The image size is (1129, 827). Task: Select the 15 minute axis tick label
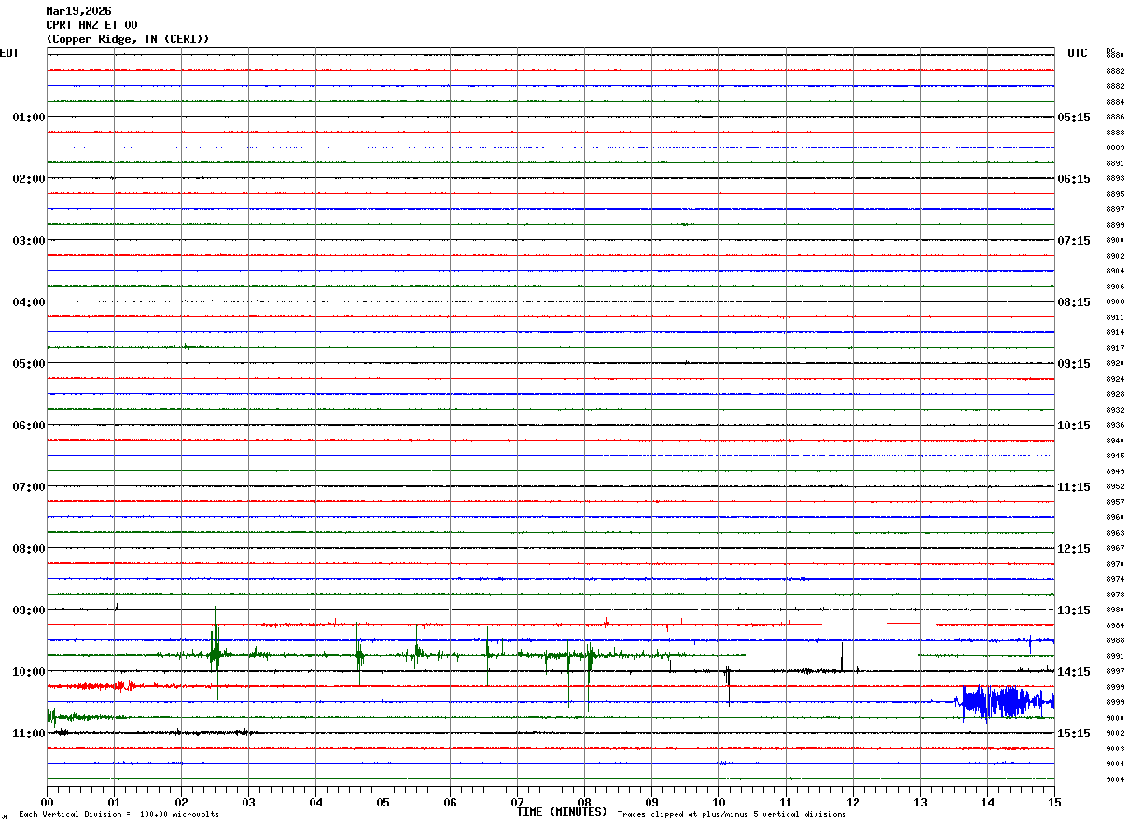click(1054, 802)
